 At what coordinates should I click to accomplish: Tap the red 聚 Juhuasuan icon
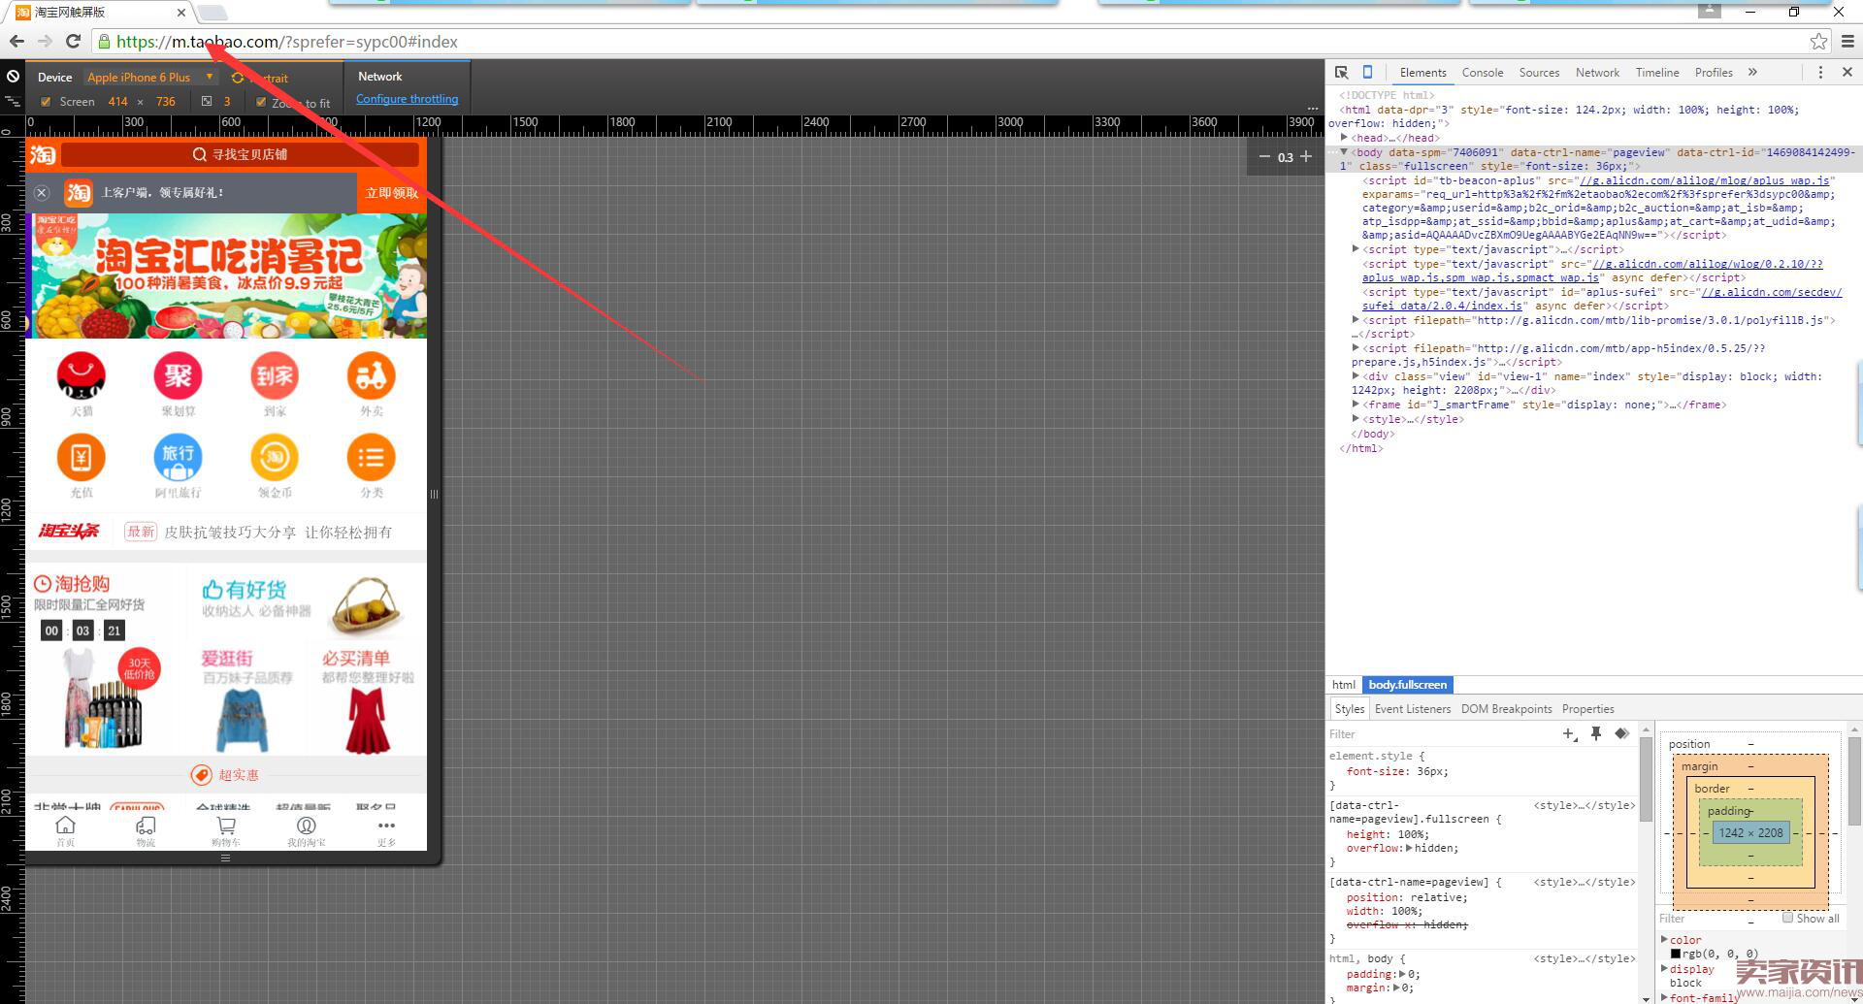click(178, 375)
